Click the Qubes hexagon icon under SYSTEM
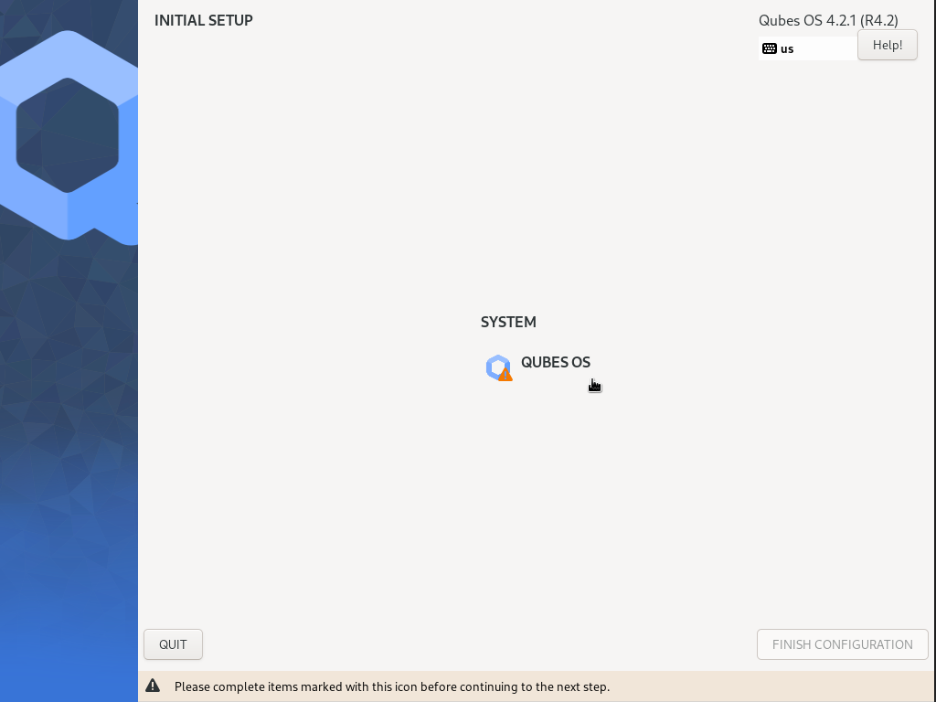Screen dimensions: 936x702 tap(496, 366)
